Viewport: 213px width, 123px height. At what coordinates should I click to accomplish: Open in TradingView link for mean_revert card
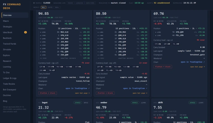coord(135,88)
